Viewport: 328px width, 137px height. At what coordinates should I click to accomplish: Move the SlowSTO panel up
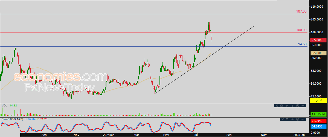pos(293,120)
